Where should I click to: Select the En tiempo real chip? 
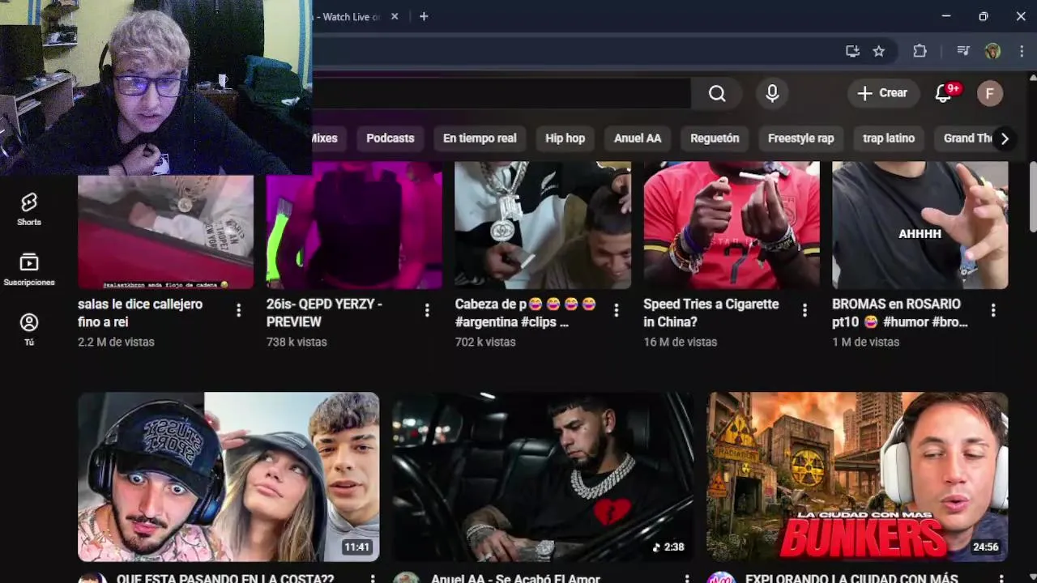pos(480,138)
